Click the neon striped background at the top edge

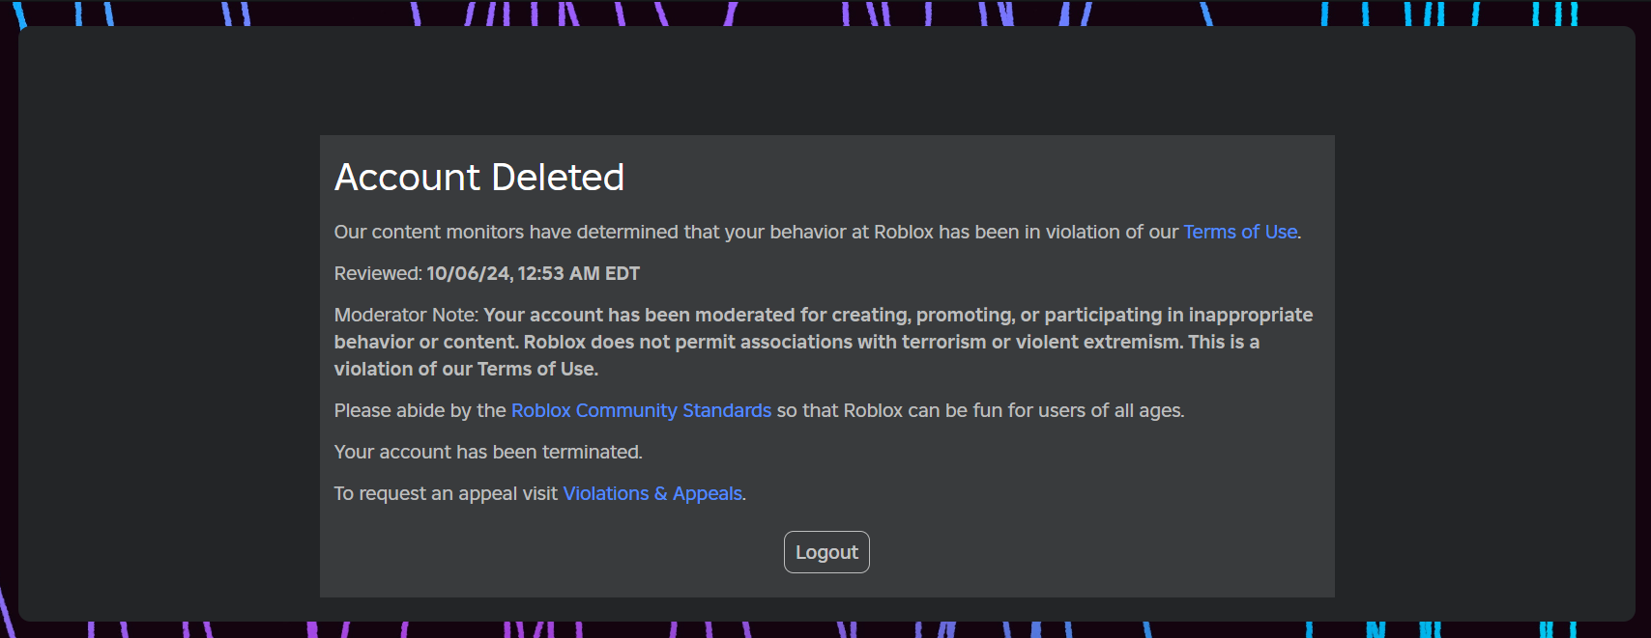point(826,12)
